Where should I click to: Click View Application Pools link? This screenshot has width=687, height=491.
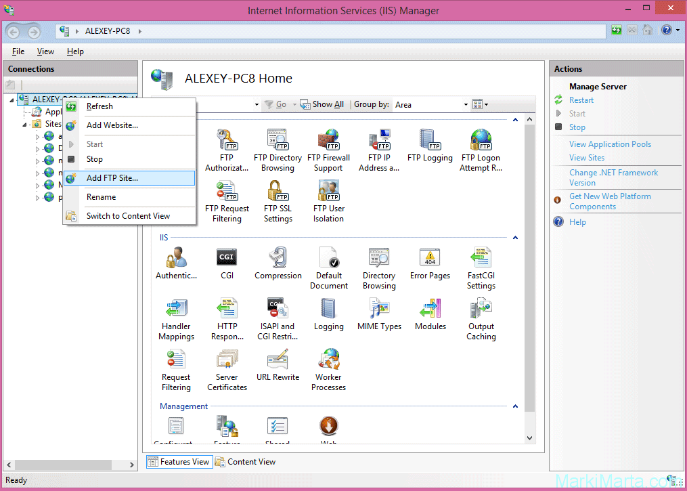pos(610,144)
